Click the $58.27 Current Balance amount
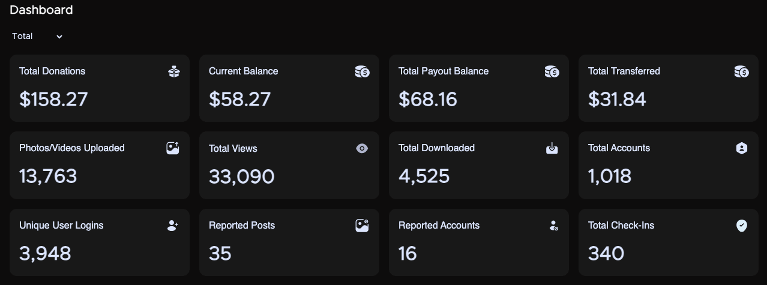This screenshot has height=285, width=767. pos(239,99)
